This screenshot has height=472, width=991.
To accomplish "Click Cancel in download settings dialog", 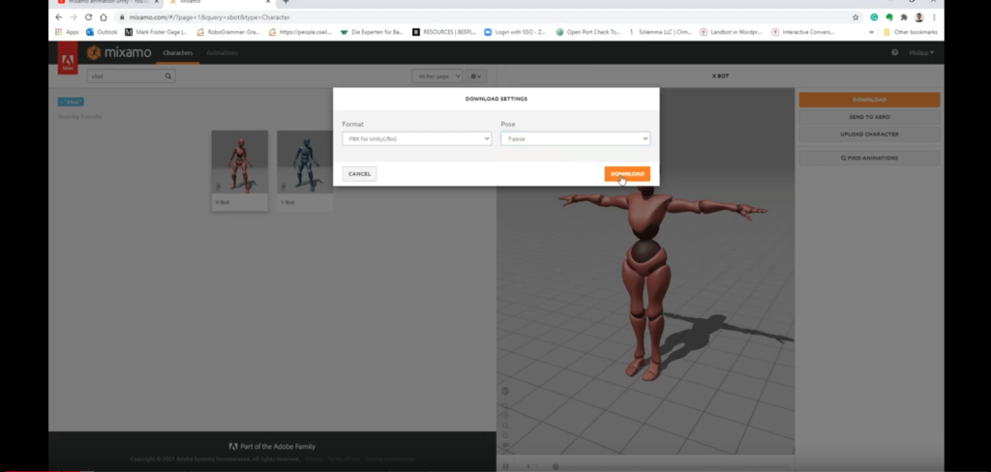I will click(x=359, y=174).
